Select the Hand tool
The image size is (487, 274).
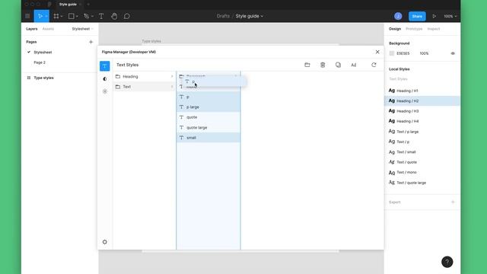point(114,16)
